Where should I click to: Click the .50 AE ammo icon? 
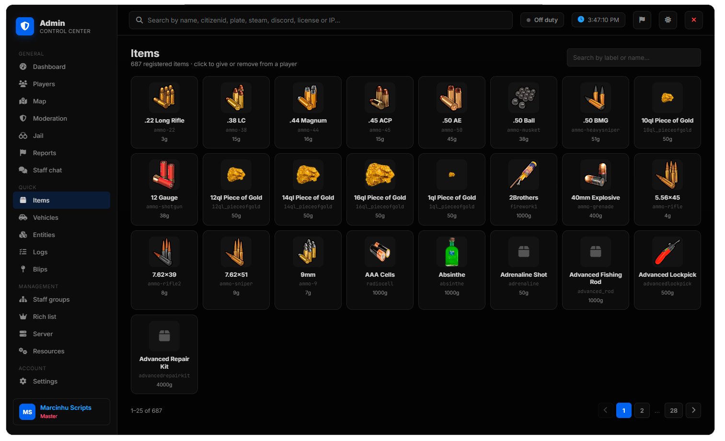[x=452, y=97]
